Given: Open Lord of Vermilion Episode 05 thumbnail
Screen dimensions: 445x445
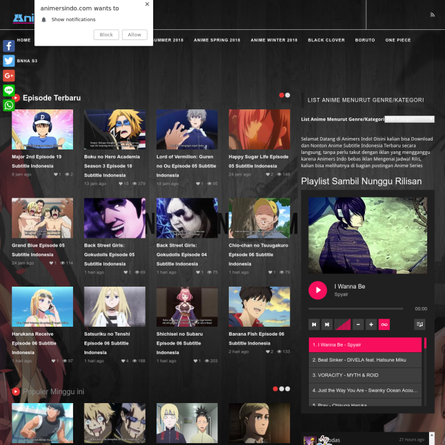Looking at the screenshot, I should coord(187,130).
